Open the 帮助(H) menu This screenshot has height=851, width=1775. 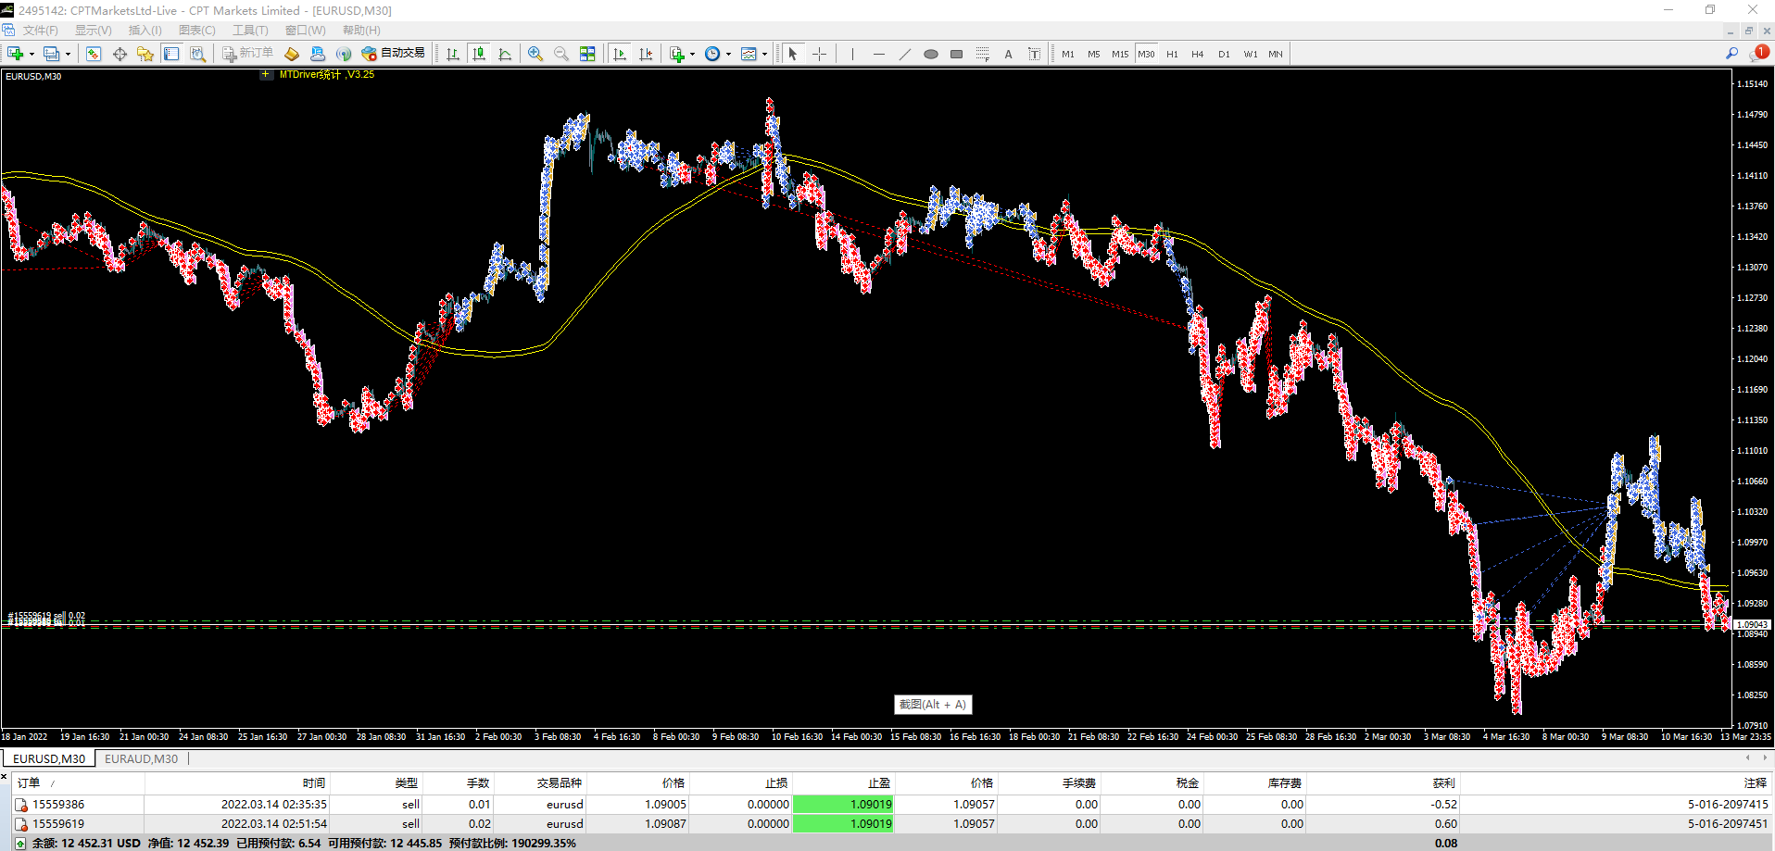(361, 31)
